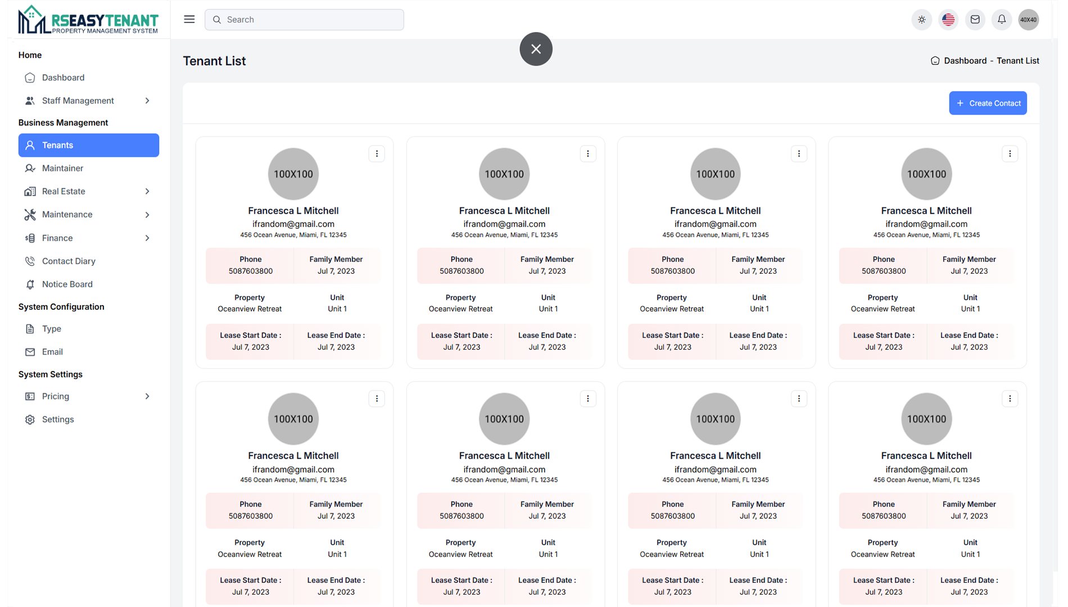The height and width of the screenshot is (607, 1068).
Task: Click the RSEasyTenant logo
Action: (x=88, y=20)
